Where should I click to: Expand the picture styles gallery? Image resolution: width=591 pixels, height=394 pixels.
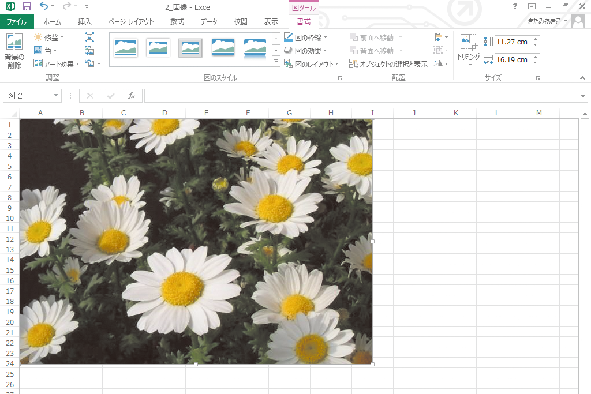pyautogui.click(x=276, y=62)
